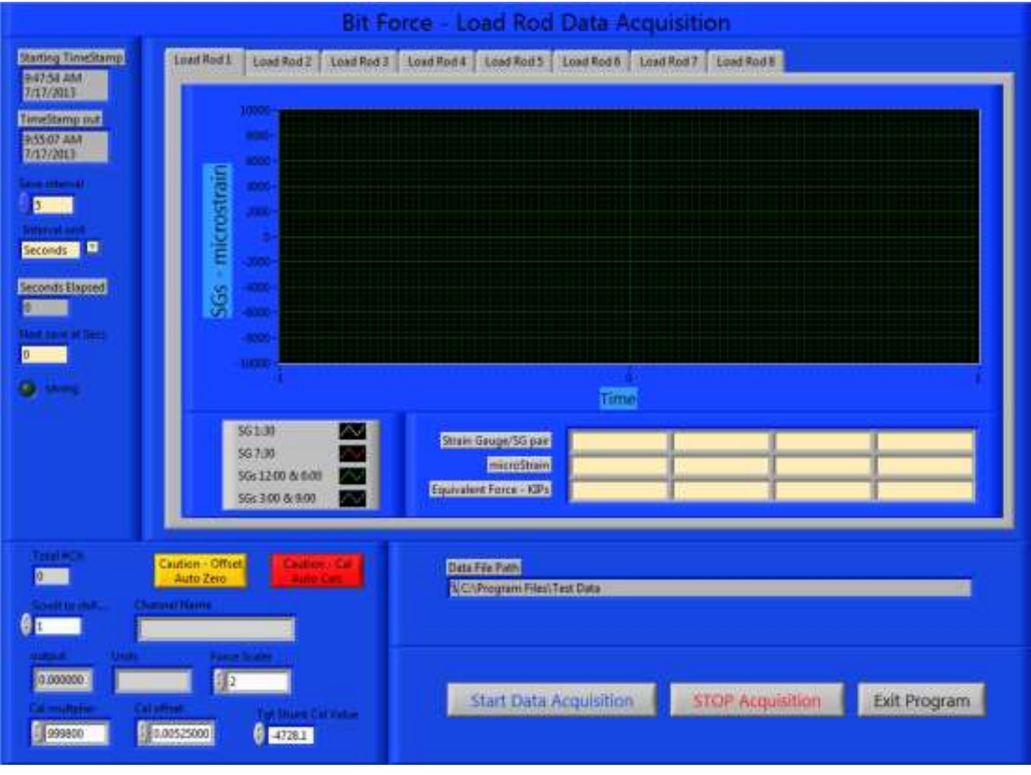Image resolution: width=1031 pixels, height=775 pixels.
Task: Switch to the Load Rod 8 tab
Action: [745, 61]
